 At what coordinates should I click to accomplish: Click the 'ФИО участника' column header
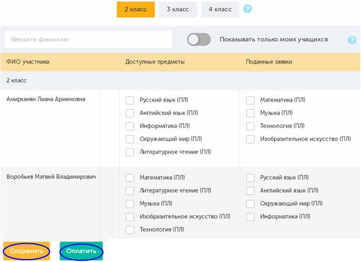28,62
